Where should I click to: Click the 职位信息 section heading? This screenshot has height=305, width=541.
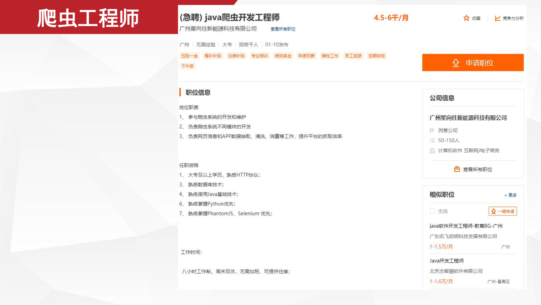[198, 93]
